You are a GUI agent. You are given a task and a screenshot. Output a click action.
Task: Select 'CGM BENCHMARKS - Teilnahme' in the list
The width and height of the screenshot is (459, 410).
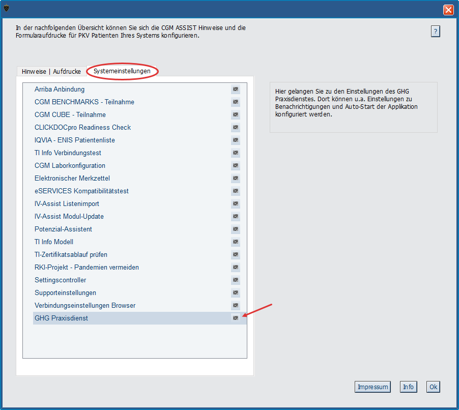[140, 102]
